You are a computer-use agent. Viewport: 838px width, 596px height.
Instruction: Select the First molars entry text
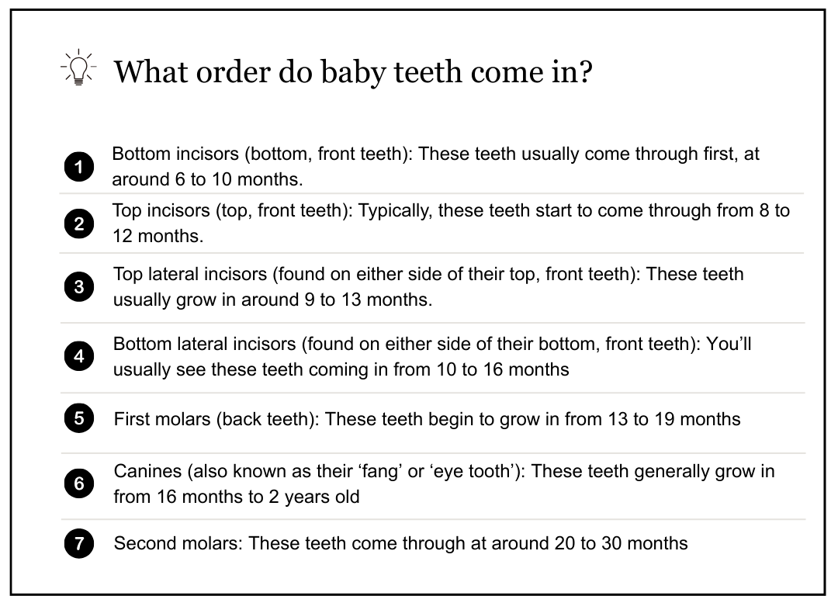pos(427,419)
